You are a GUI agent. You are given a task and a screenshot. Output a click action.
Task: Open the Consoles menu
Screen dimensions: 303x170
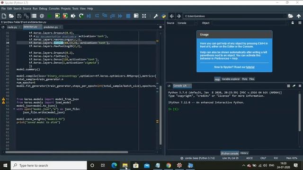click(54, 8)
